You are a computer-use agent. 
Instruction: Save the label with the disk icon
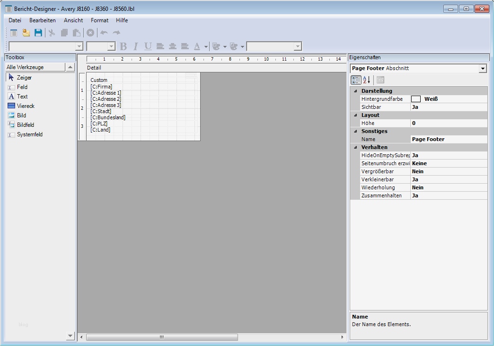tap(38, 33)
